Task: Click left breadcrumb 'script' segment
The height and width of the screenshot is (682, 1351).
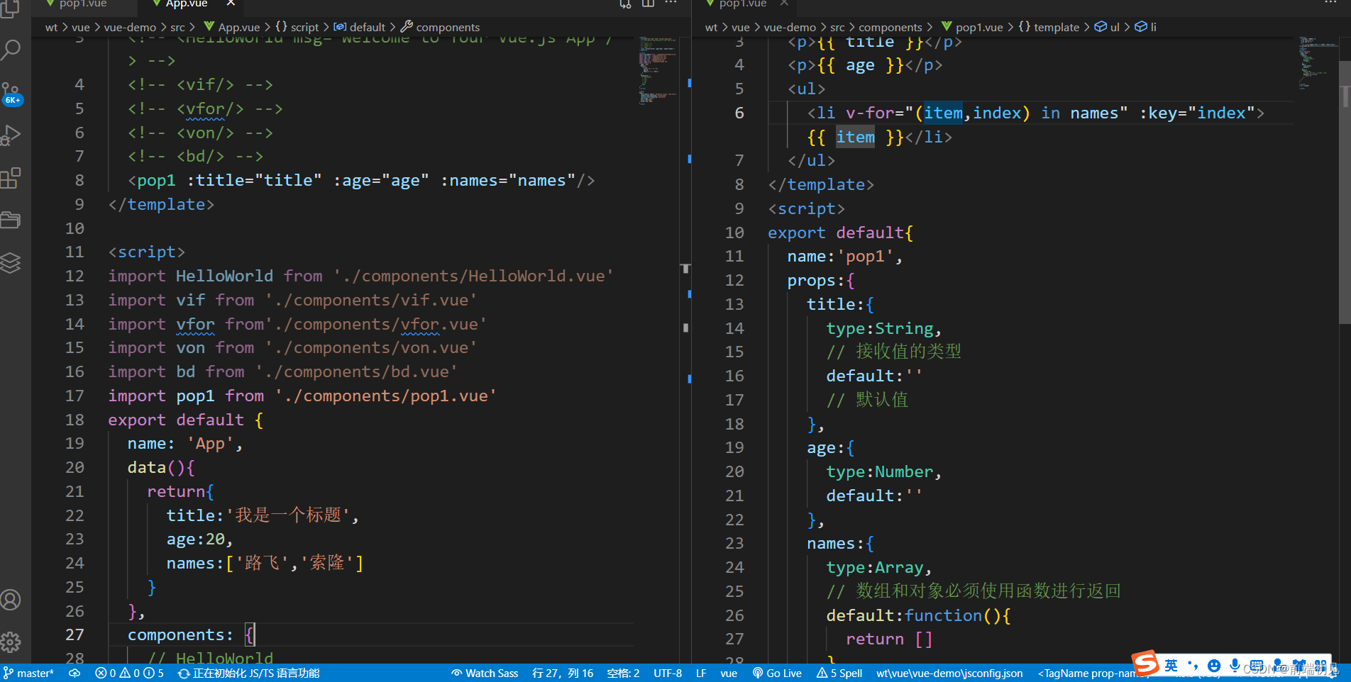Action: click(297, 27)
